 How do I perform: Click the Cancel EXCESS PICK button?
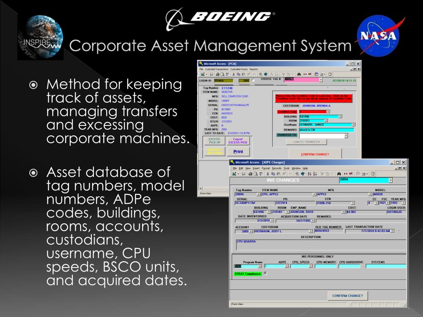pyautogui.click(x=238, y=141)
